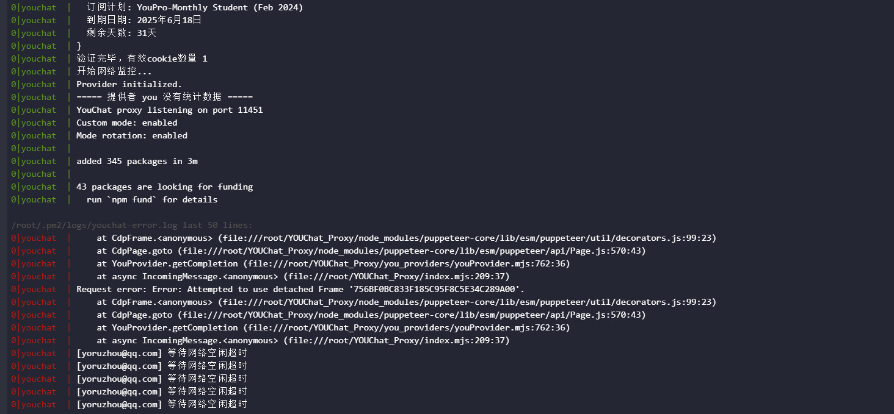Click the last yoruzhou@qq.com email address
894x414 pixels.
(119, 404)
